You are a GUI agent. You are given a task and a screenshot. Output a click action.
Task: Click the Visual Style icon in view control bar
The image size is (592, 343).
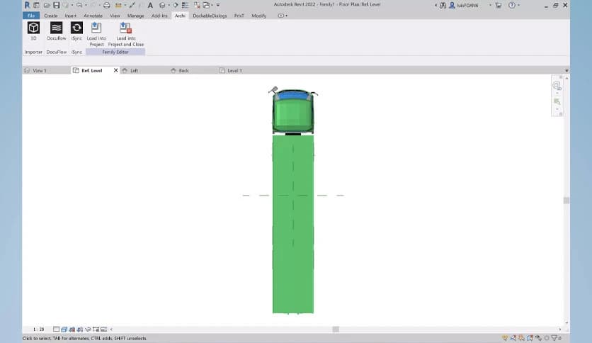click(64, 329)
